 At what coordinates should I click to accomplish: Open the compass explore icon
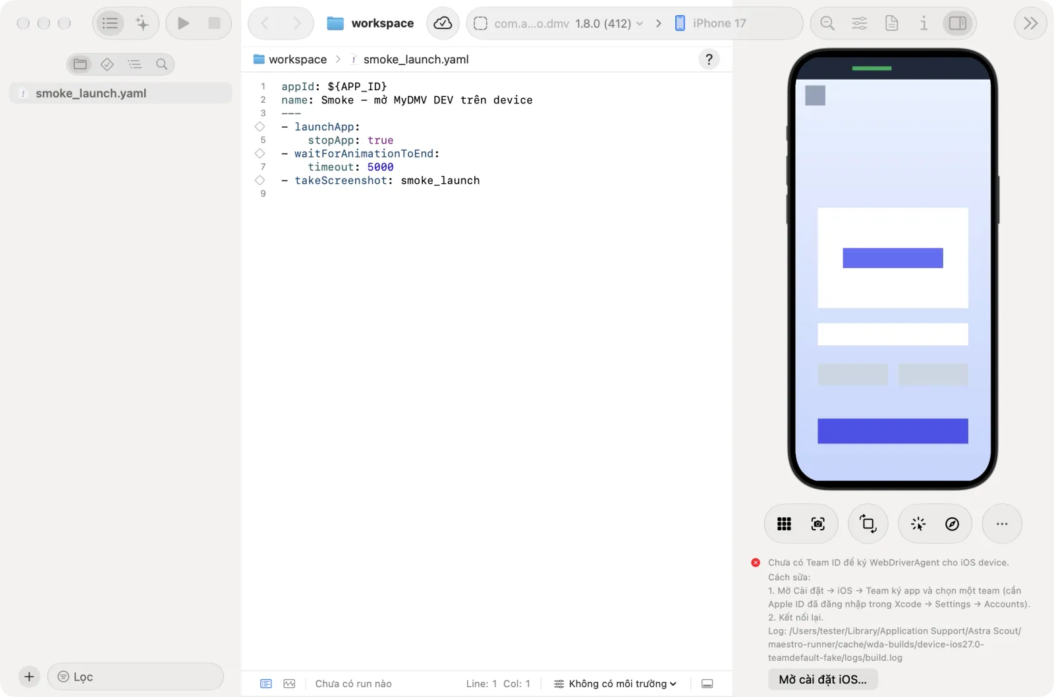pos(952,524)
